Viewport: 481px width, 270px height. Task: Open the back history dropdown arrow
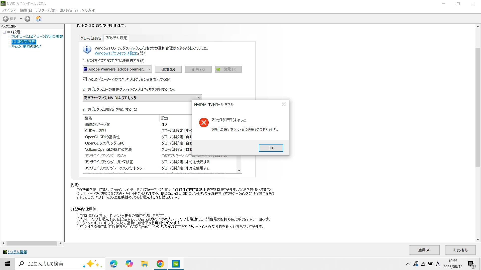pyautogui.click(x=21, y=19)
